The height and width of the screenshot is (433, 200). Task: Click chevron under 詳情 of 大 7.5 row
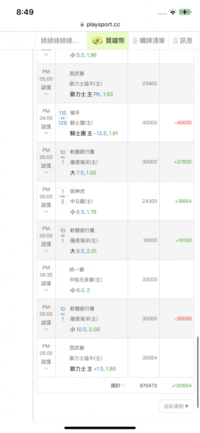tap(46, 172)
